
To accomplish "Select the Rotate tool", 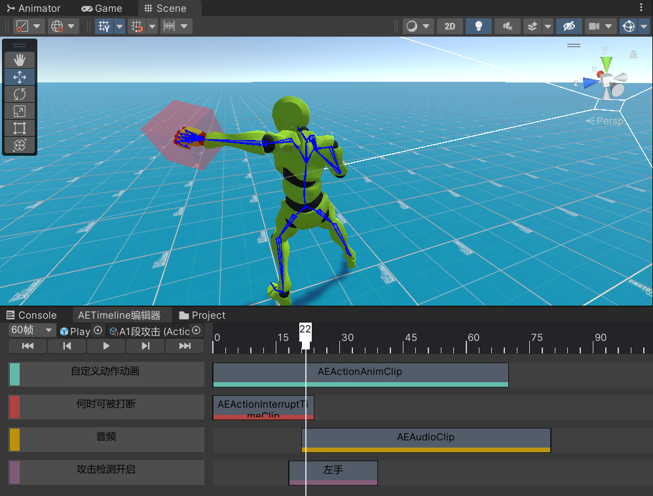I will (x=20, y=94).
